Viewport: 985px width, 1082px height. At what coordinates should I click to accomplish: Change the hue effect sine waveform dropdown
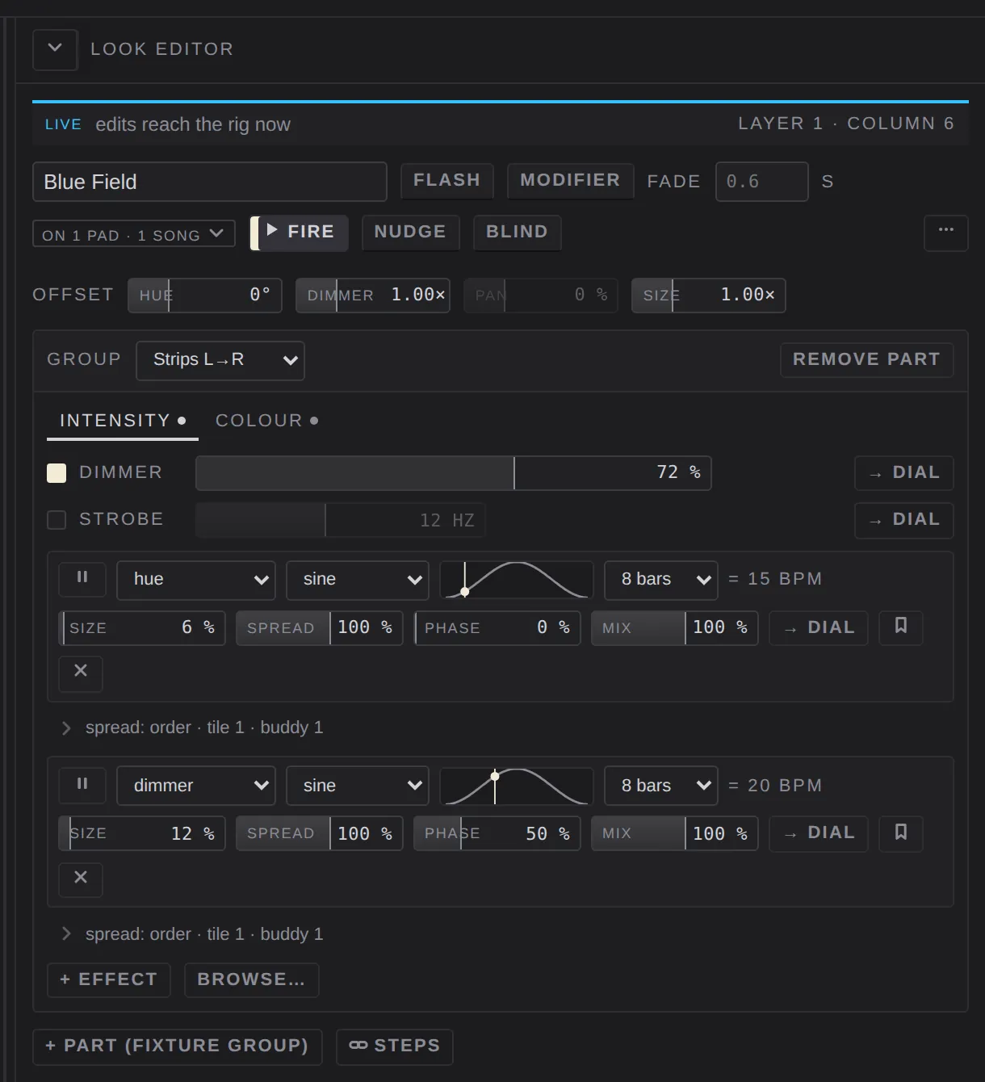[358, 580]
